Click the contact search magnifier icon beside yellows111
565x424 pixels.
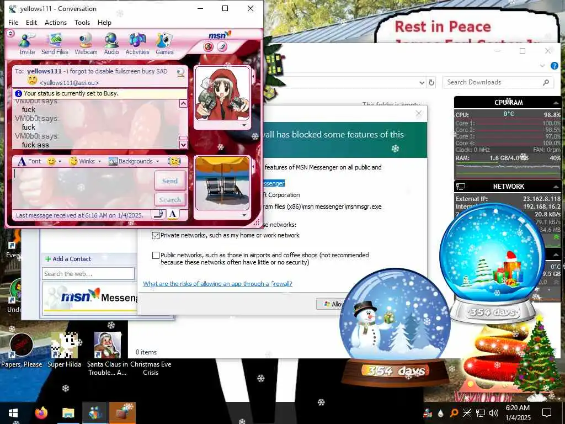coord(181,72)
